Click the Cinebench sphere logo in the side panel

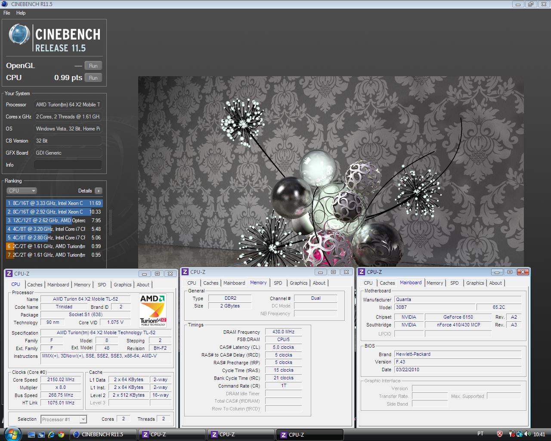pos(19,34)
